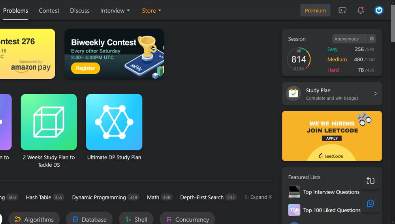The height and width of the screenshot is (224, 395).
Task: Click the Easy solved count row
Action: [351, 49]
